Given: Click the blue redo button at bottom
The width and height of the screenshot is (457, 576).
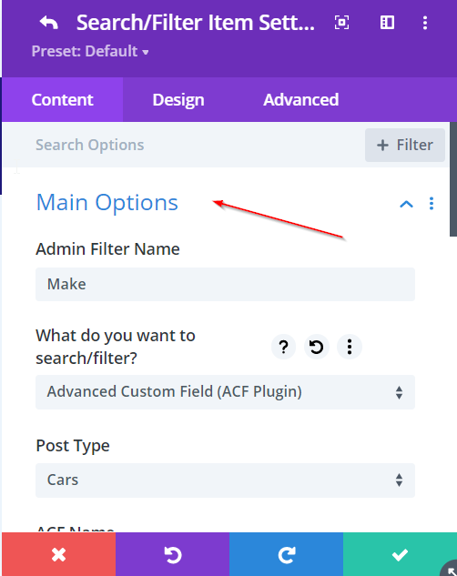Looking at the screenshot, I should [x=286, y=554].
